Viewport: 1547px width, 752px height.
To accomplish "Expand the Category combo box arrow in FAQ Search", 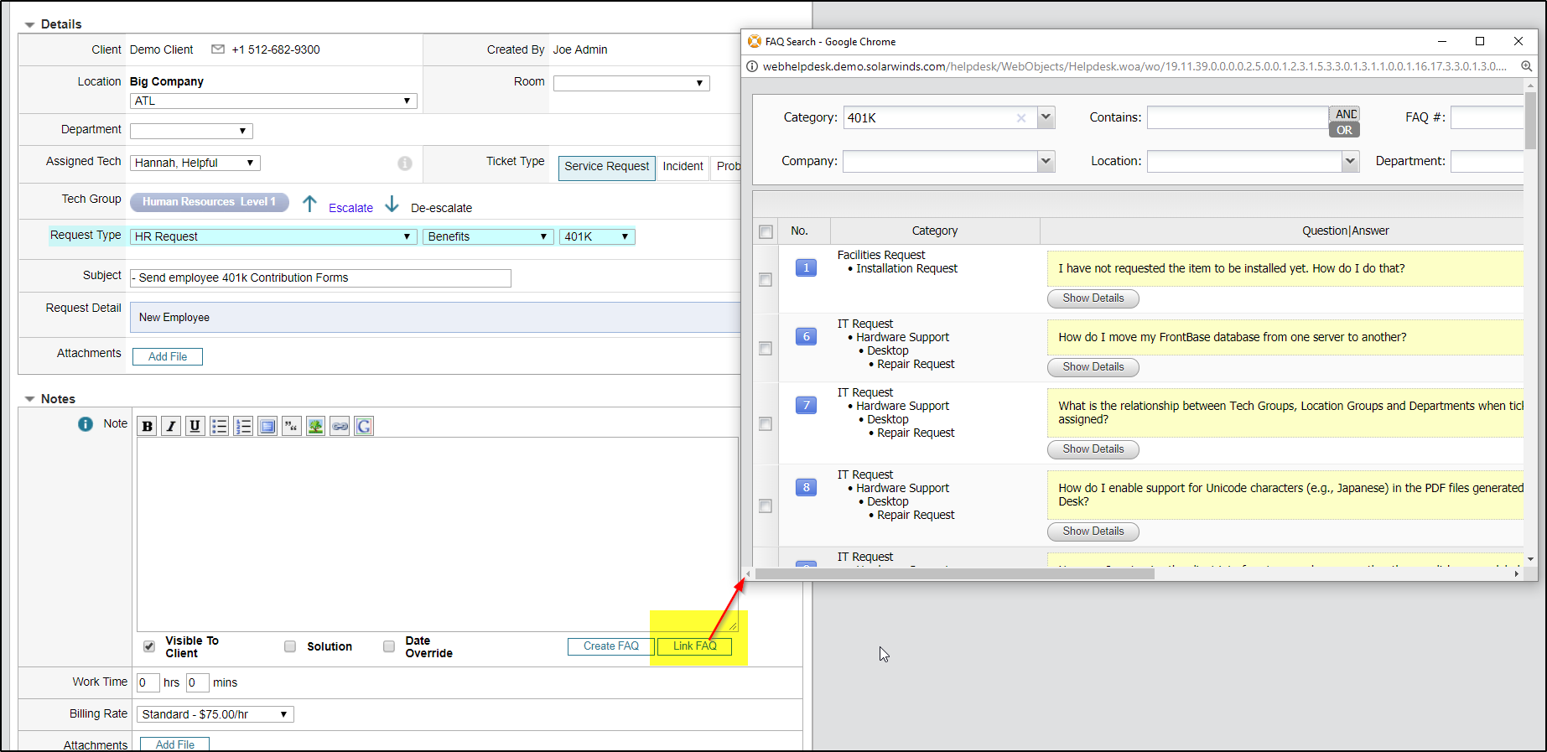I will click(1046, 117).
